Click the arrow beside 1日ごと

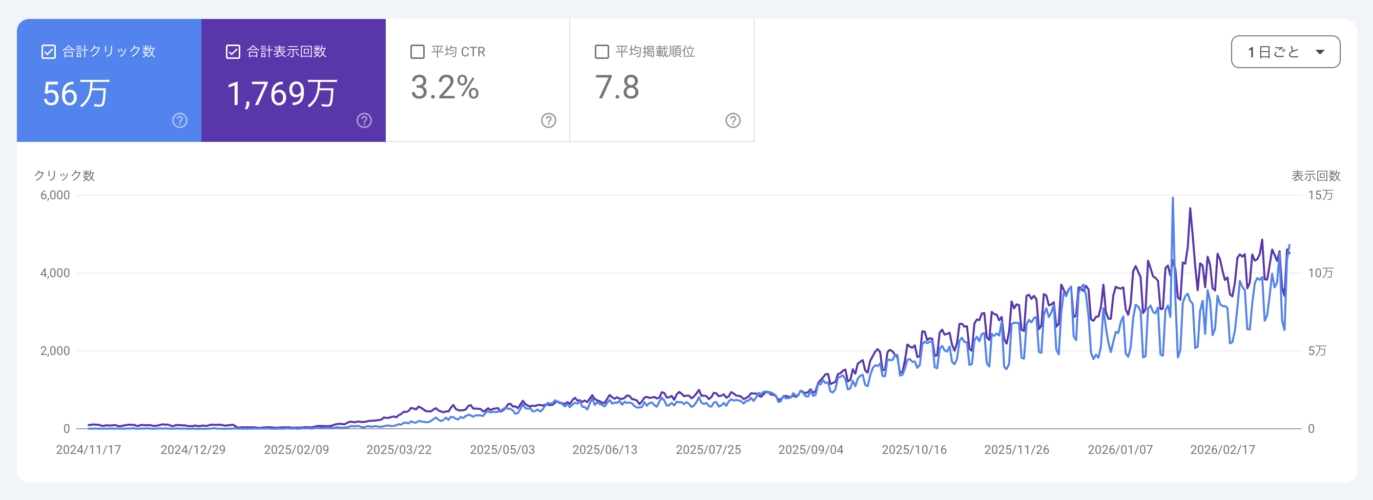point(1320,52)
